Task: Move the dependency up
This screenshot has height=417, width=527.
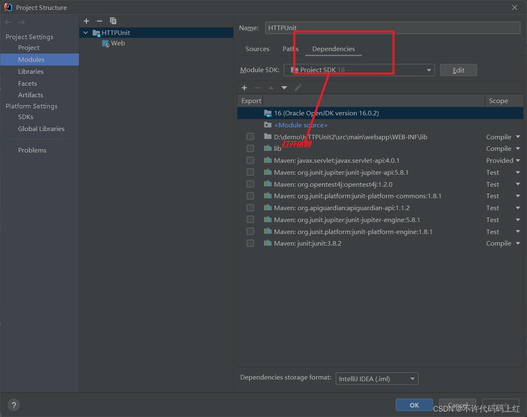Action: (x=271, y=88)
